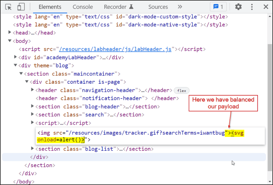Select the dark-mode-custom-style style row

pyautogui.click(x=120, y=17)
